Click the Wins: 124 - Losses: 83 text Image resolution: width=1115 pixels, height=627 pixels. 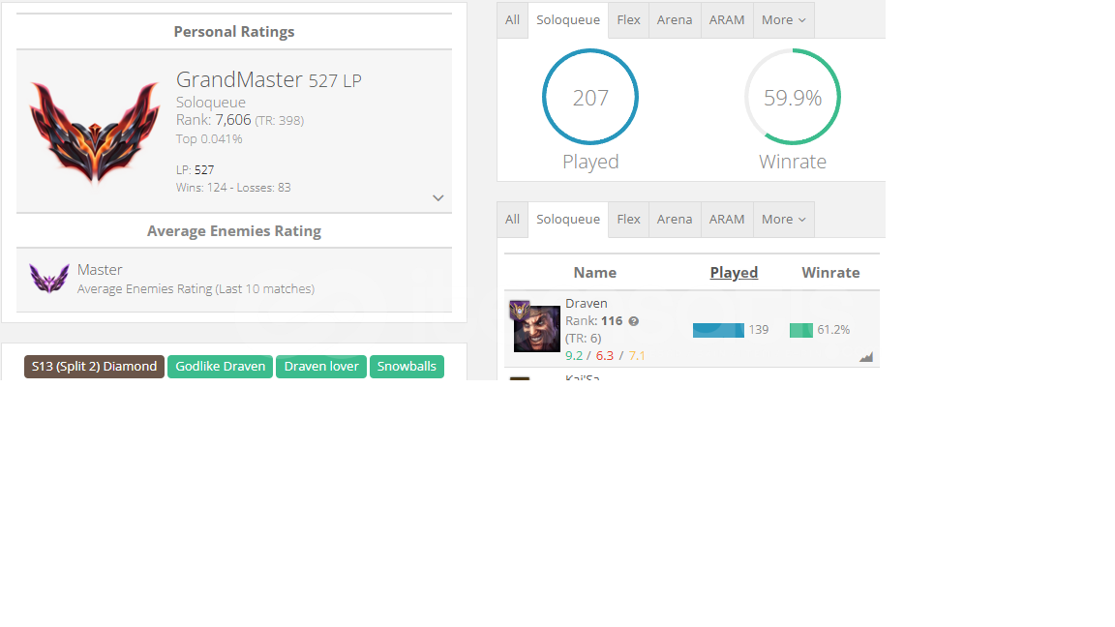click(233, 188)
